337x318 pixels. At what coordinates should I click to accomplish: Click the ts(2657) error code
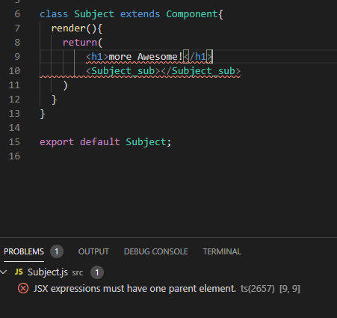(x=258, y=289)
